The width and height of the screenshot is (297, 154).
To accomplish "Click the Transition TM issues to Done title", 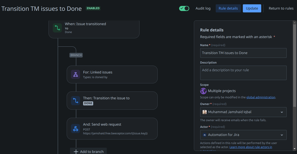I will pyautogui.click(x=42, y=9).
